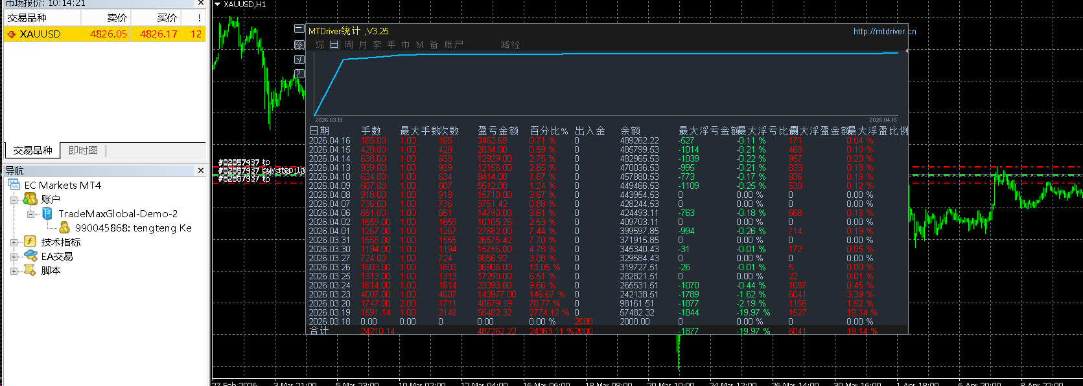Click the 技术指标 indicators icon
1083x386 pixels.
pos(30,242)
